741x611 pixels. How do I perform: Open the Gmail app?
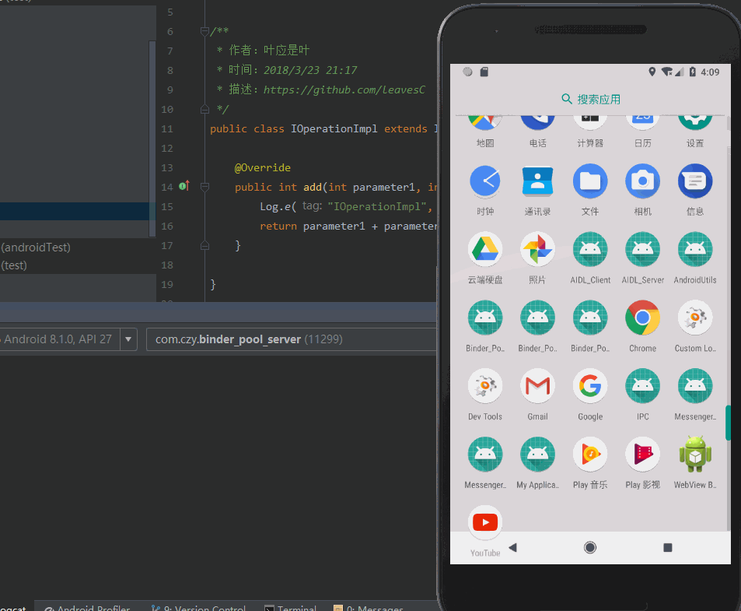(x=537, y=386)
